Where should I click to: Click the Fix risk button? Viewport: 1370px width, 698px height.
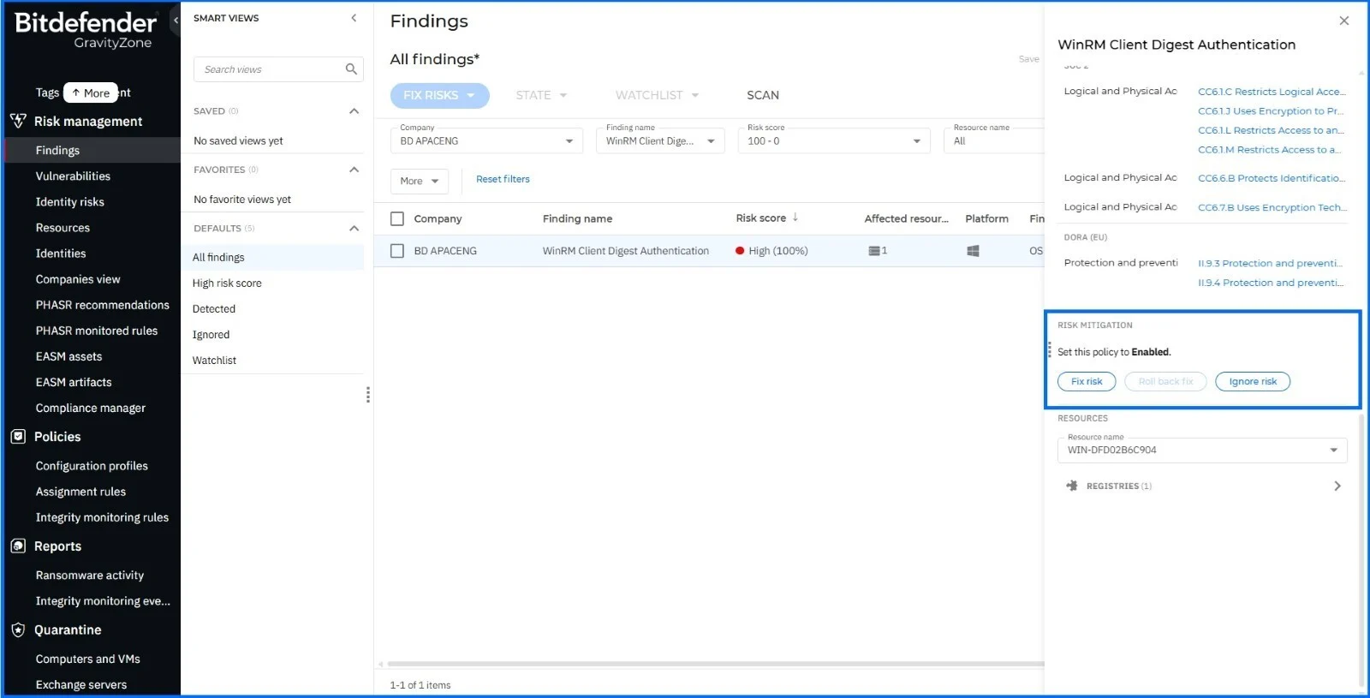coord(1087,382)
